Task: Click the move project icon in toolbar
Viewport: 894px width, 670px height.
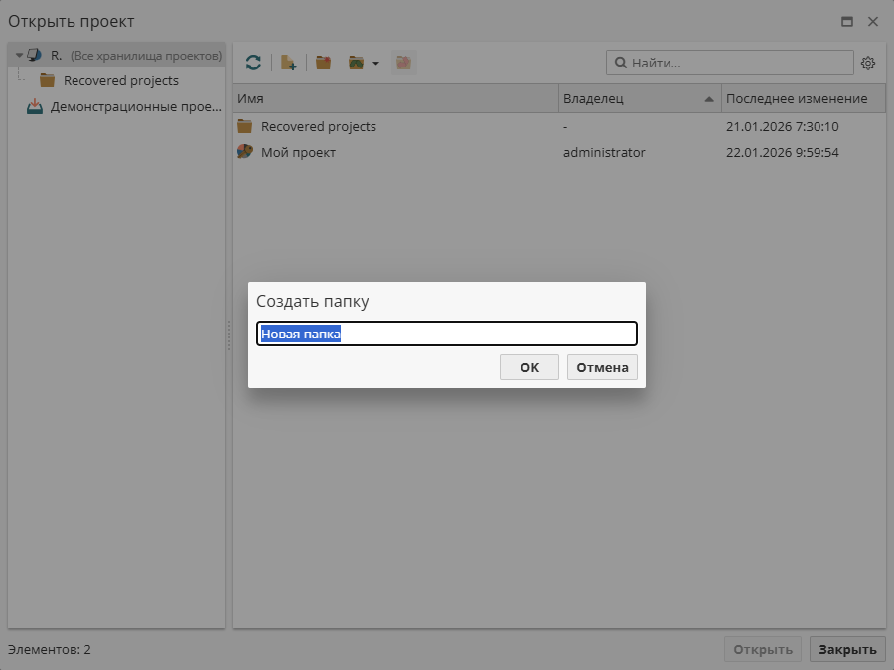Action: pos(403,62)
